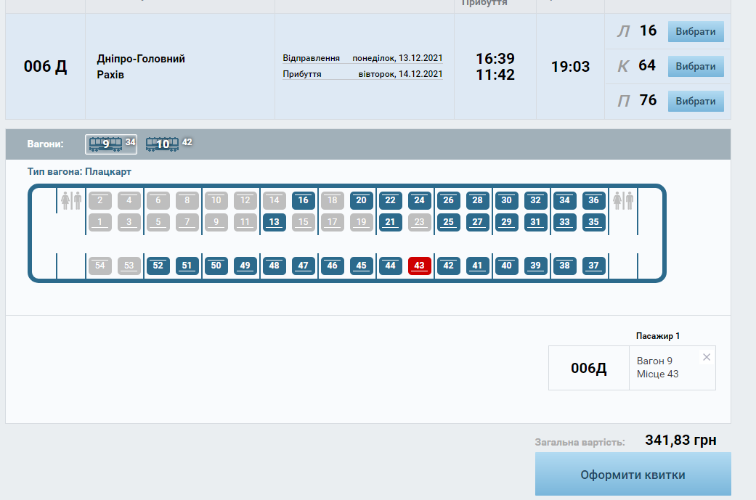Select seat 29 in lower row
Image resolution: width=756 pixels, height=500 pixels.
point(506,222)
